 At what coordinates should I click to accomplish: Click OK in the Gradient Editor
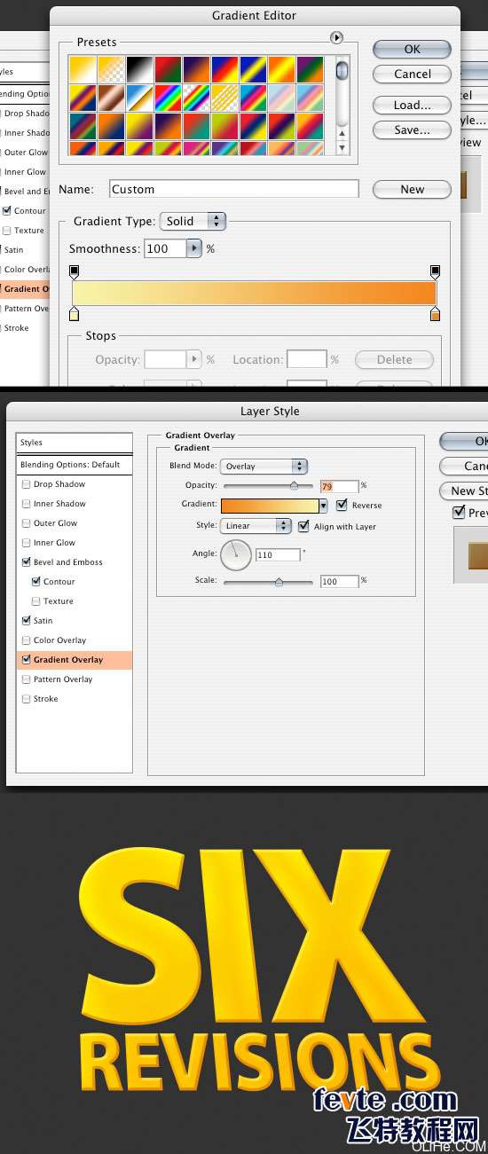coord(413,49)
